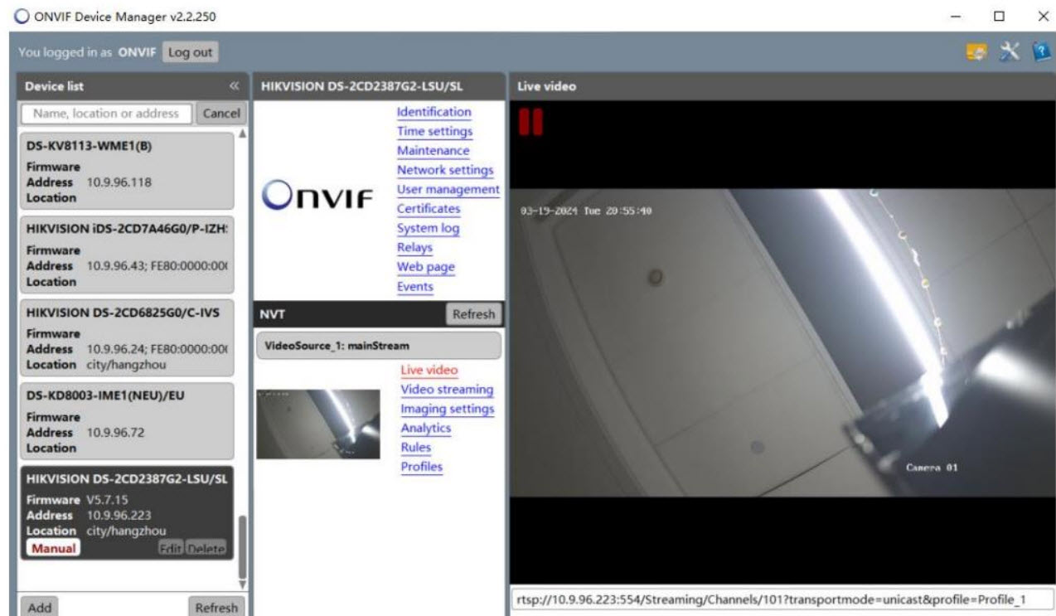
Task: Click the device list scrollbar thumb
Action: click(242, 547)
